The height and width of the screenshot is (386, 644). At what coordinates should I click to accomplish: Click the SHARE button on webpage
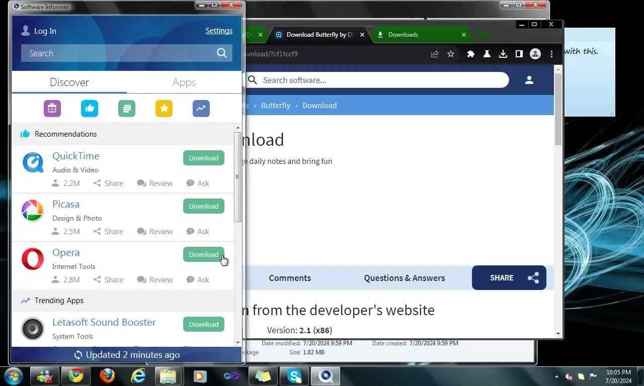click(509, 278)
